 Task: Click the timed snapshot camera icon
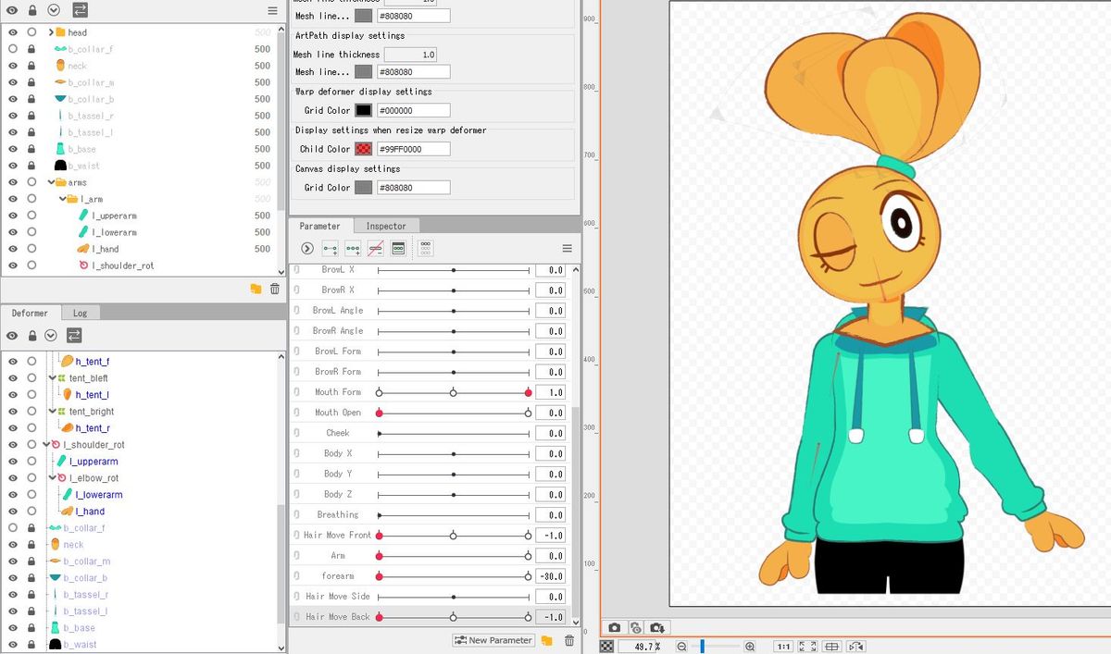tap(635, 627)
